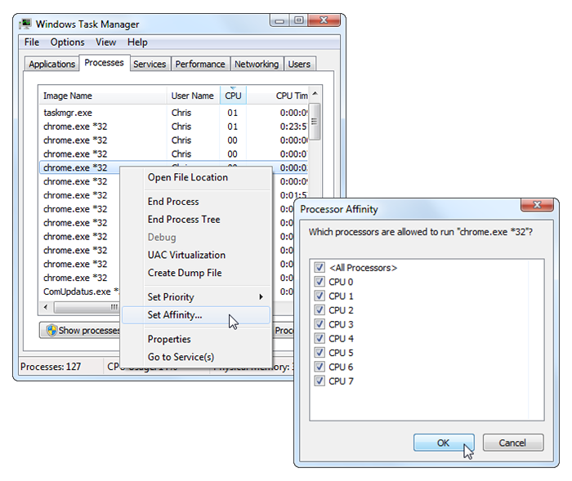The height and width of the screenshot is (481, 572).
Task: Open the Options menu
Action: [x=68, y=42]
